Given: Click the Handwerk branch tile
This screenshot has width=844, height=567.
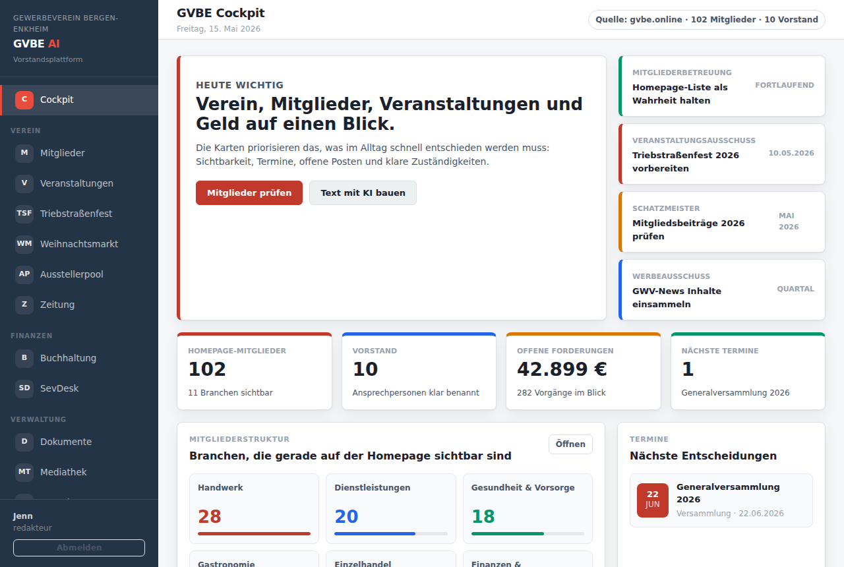Looking at the screenshot, I should (x=254, y=508).
